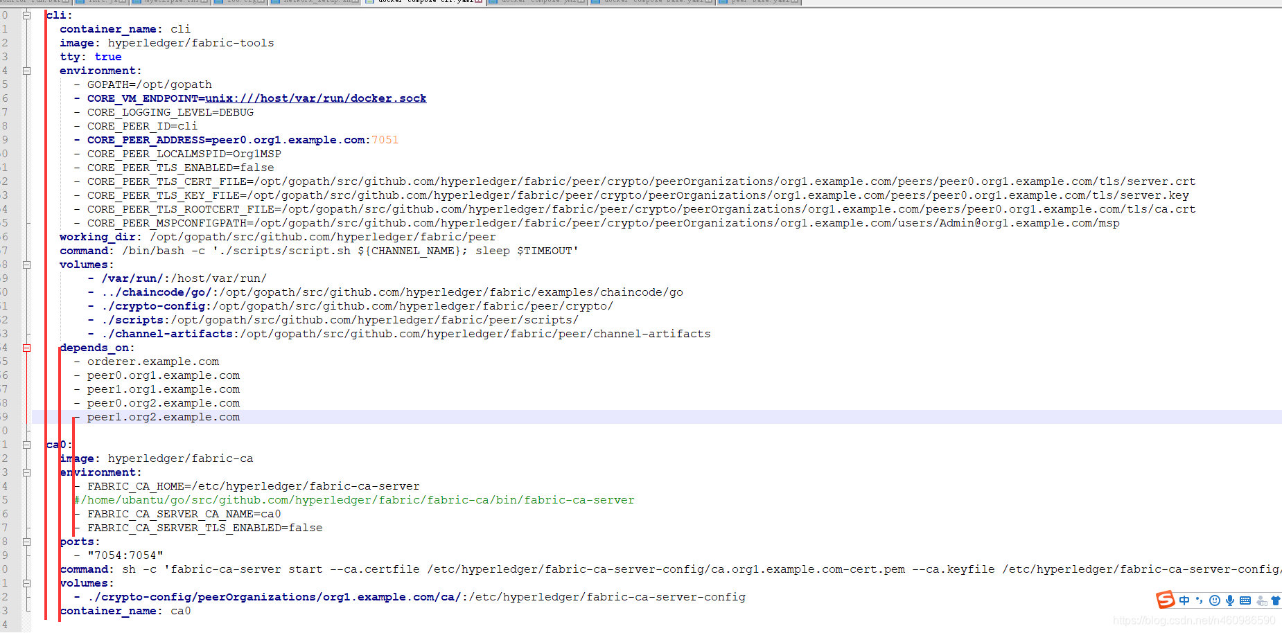Click the 'FABRIC_CA_HOME=' environment entry
The height and width of the screenshot is (633, 1282).
click(x=254, y=486)
